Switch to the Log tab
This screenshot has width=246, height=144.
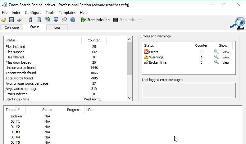[x=57, y=27]
